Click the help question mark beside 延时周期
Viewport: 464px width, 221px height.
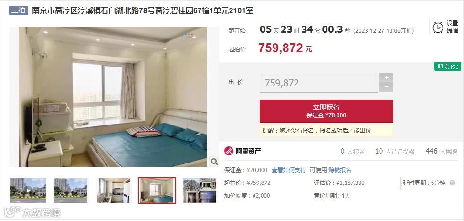[452, 183]
